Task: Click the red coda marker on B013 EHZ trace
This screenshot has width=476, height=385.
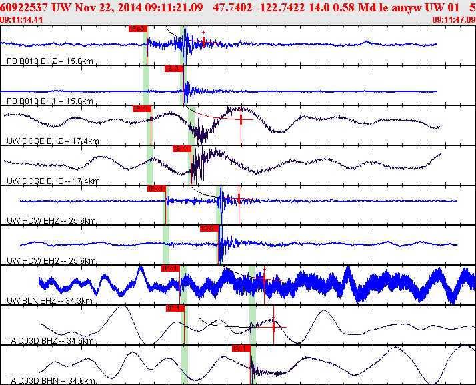Action: tap(204, 42)
